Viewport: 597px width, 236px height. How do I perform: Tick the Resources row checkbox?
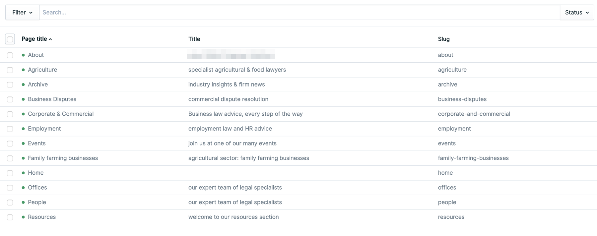[x=10, y=217]
